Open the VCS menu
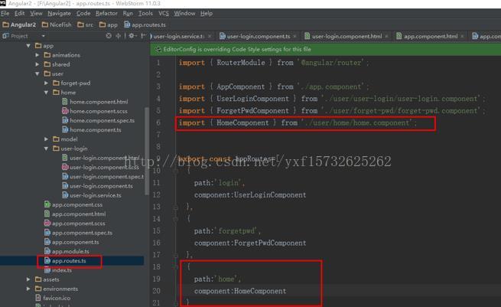Screen dimensions: 501x307 tap(164, 14)
